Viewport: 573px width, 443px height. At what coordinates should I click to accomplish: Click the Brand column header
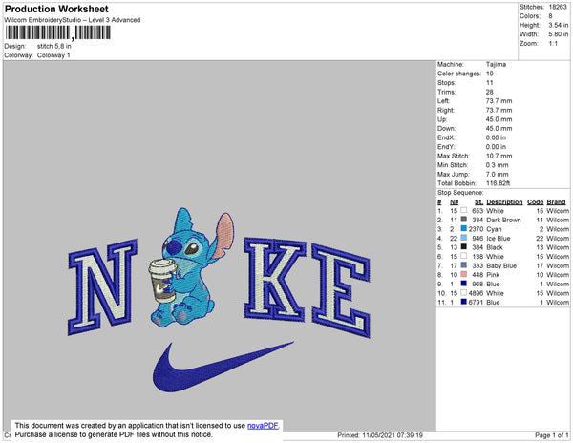click(556, 202)
